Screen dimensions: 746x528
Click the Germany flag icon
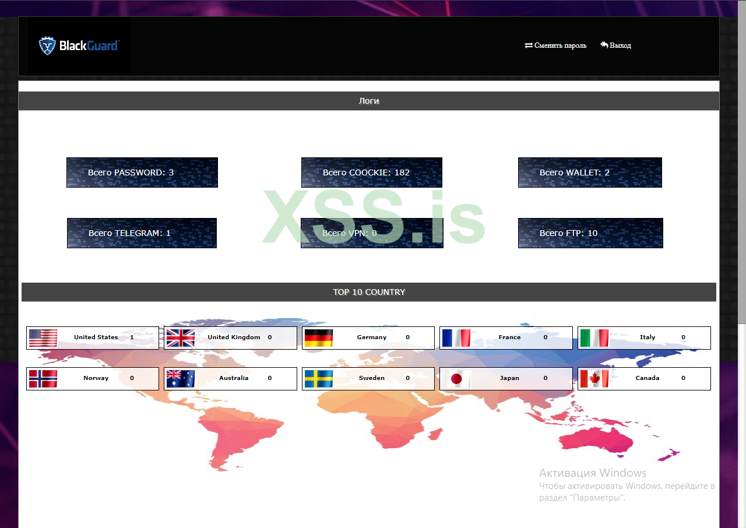pos(318,338)
